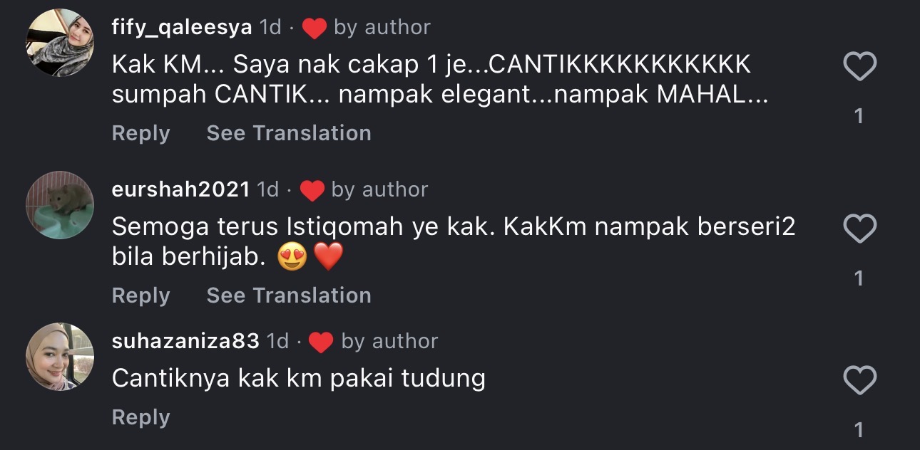
Task: Click the eurshah2021 username
Action: [x=181, y=190]
